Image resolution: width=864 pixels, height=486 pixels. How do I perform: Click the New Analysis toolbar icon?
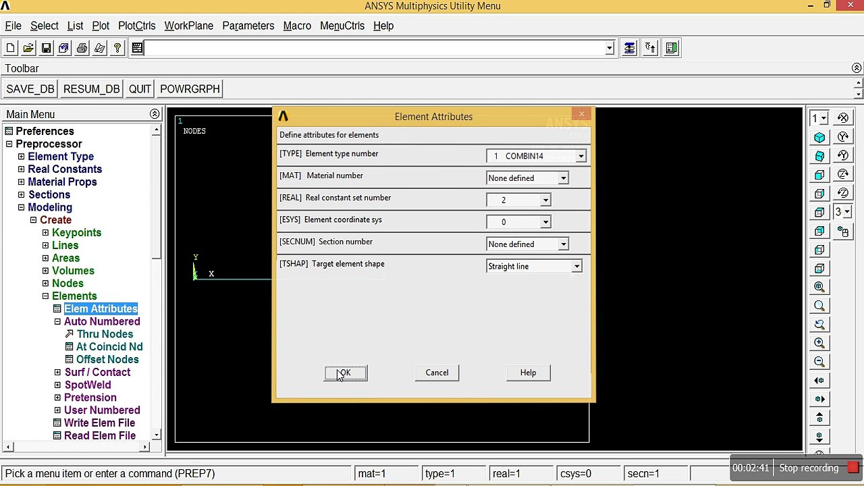click(10, 48)
